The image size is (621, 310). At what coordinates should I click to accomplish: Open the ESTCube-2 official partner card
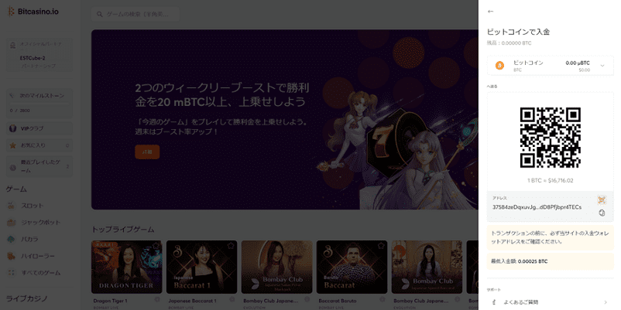(39, 55)
